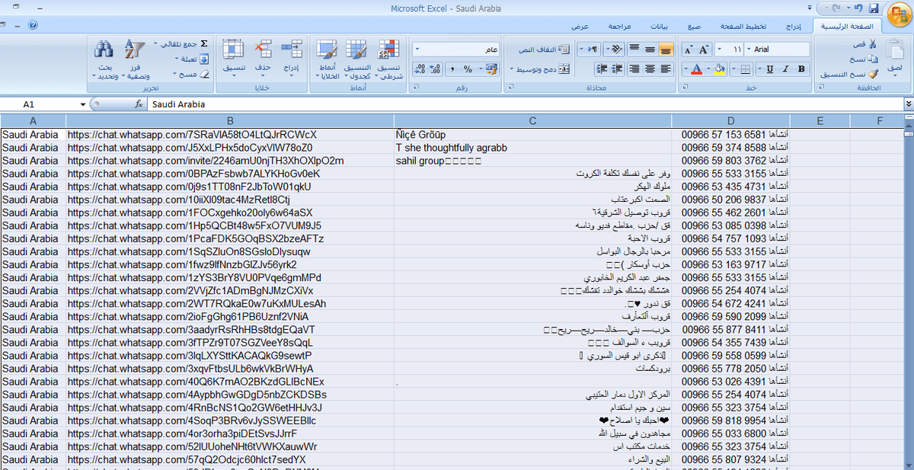Screen dimensions: 914x470
Task: Expand the number format (عام) dropdown
Action: pos(418,50)
